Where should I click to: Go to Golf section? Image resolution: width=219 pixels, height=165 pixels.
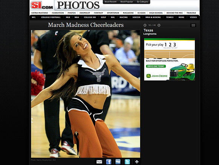coord(103,17)
